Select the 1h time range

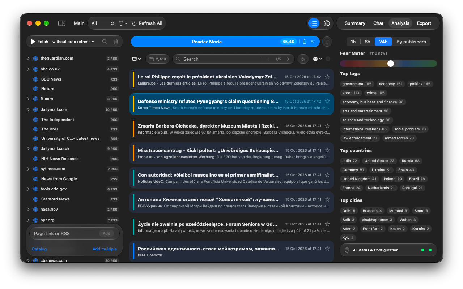(x=353, y=42)
